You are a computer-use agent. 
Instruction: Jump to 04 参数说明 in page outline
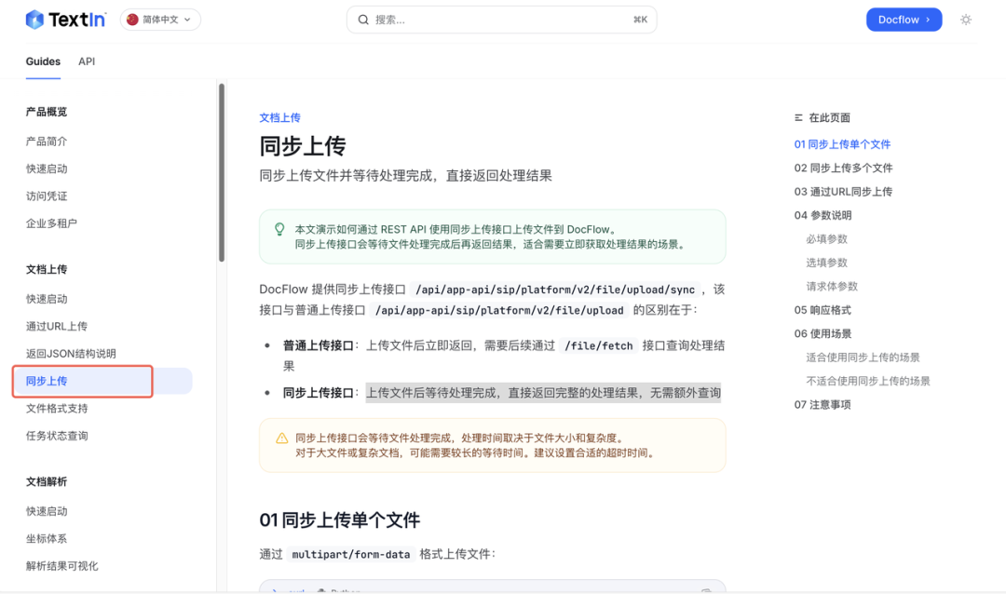822,215
